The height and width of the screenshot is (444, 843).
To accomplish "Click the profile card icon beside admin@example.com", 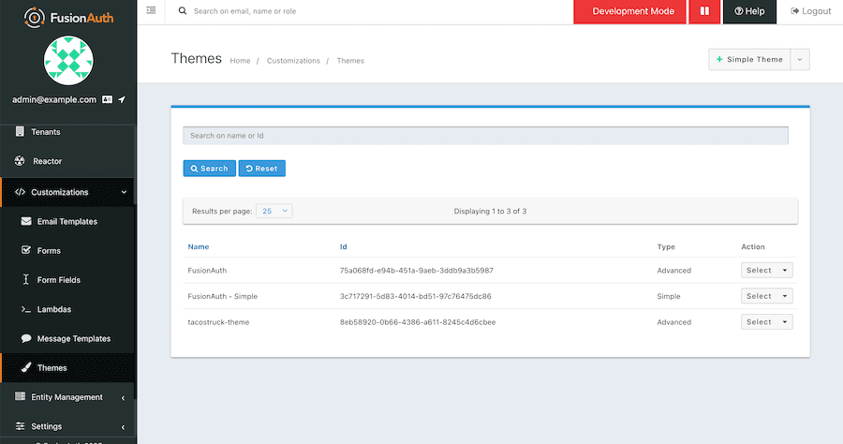I will point(108,99).
